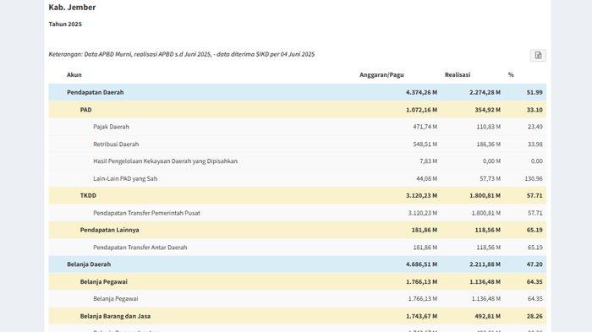
Task: Select Hasil Pengelolaan Kekayaan Daerah row
Action: (x=297, y=161)
